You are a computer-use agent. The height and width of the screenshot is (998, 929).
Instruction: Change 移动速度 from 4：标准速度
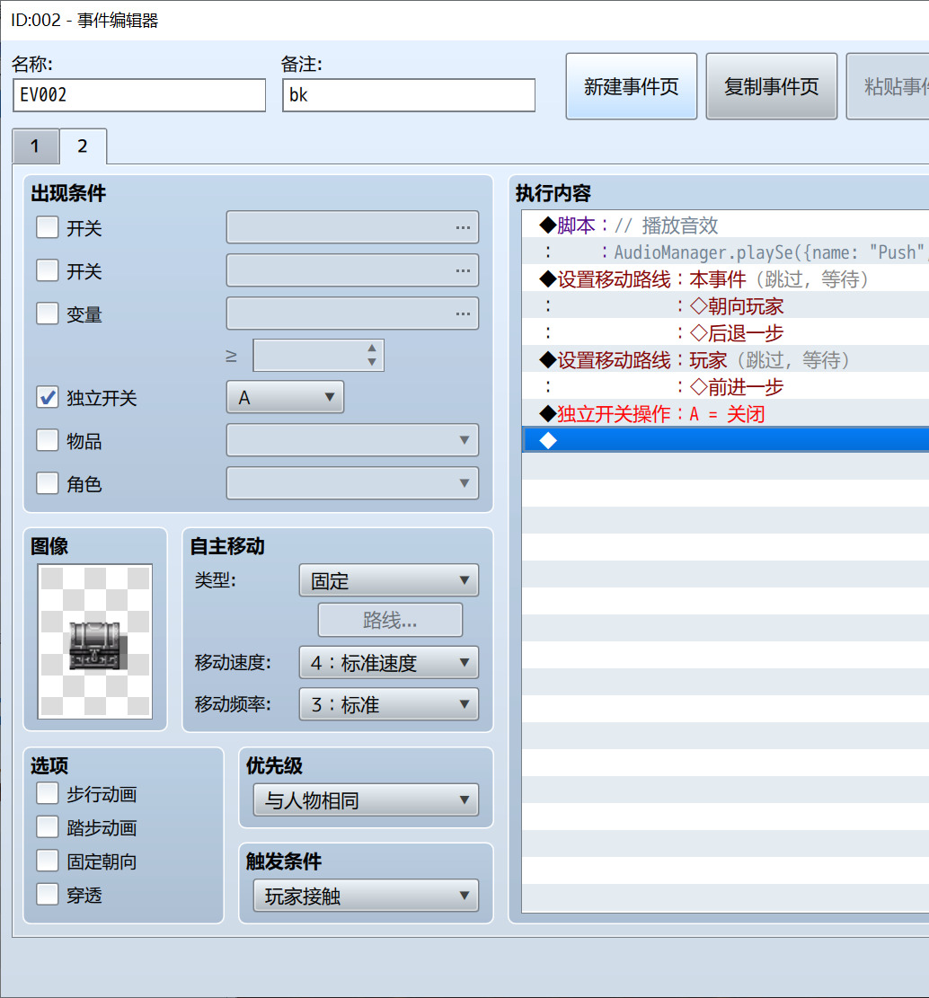click(389, 663)
